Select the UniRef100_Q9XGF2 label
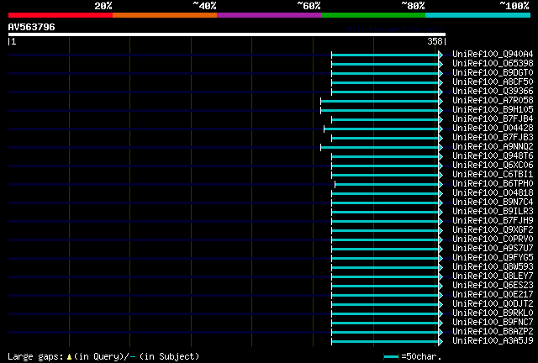 click(493, 230)
